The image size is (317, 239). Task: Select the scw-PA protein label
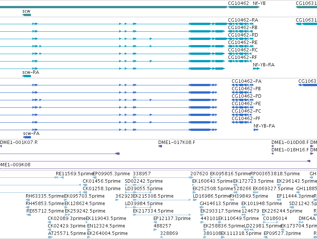pyautogui.click(x=31, y=133)
